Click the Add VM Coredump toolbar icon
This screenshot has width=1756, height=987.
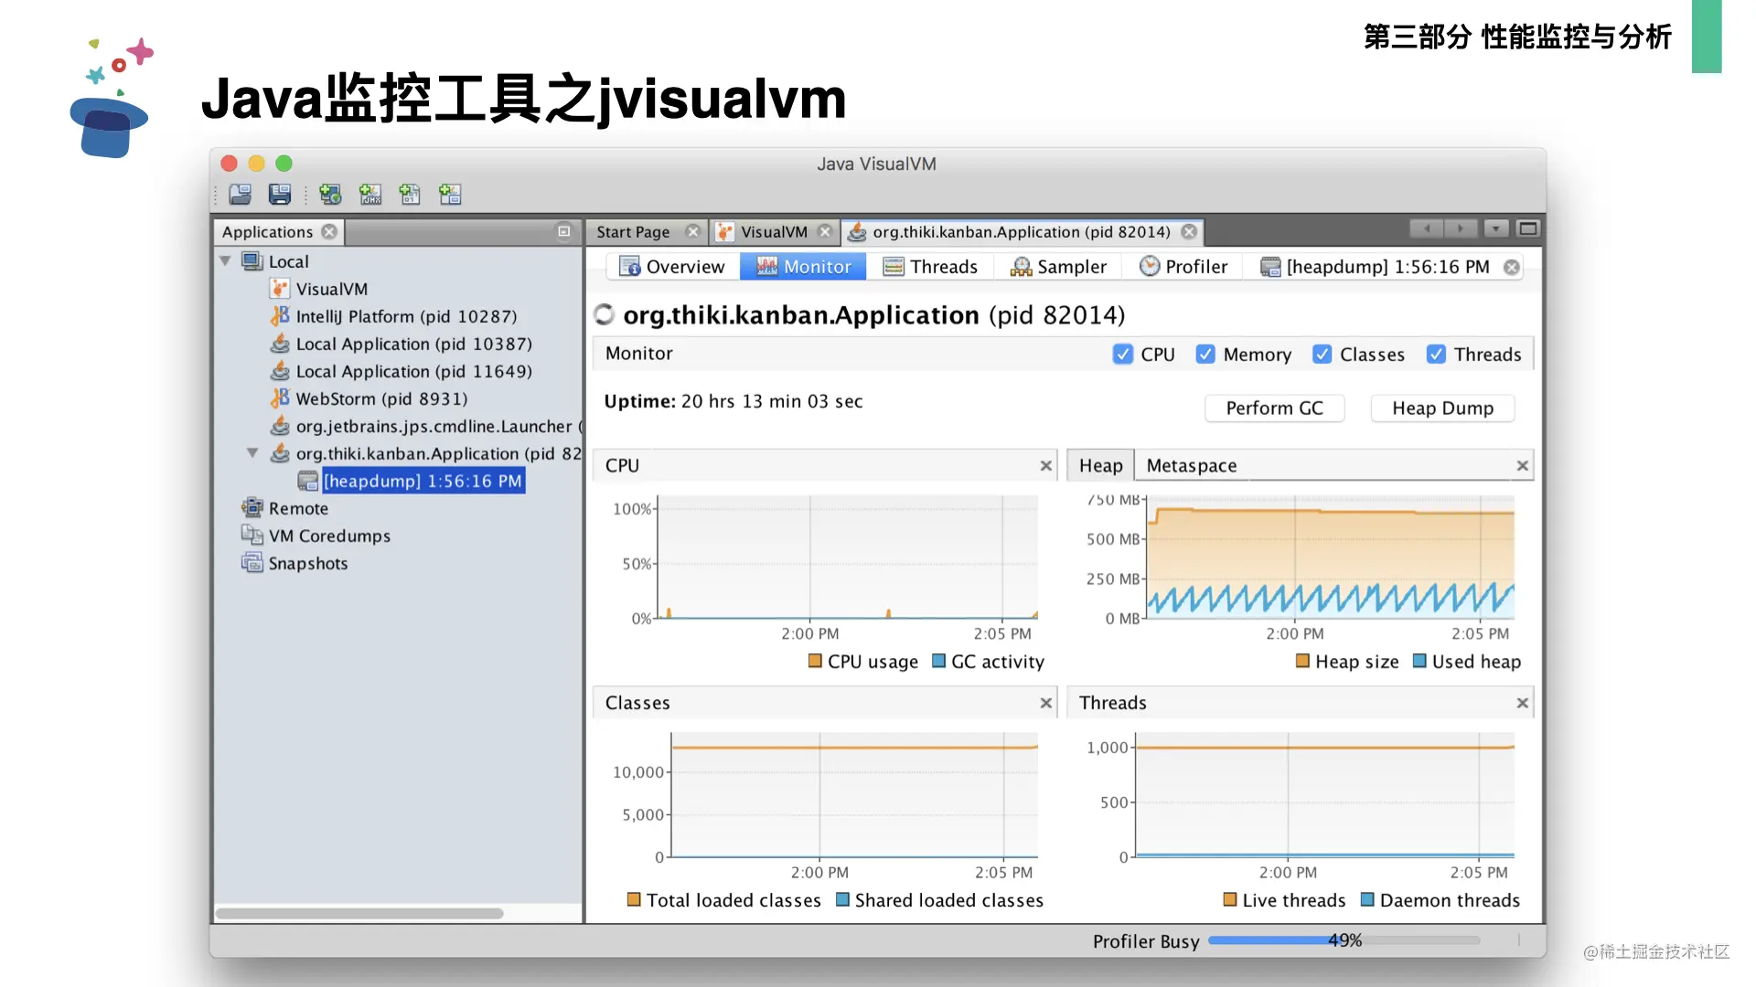(x=410, y=195)
